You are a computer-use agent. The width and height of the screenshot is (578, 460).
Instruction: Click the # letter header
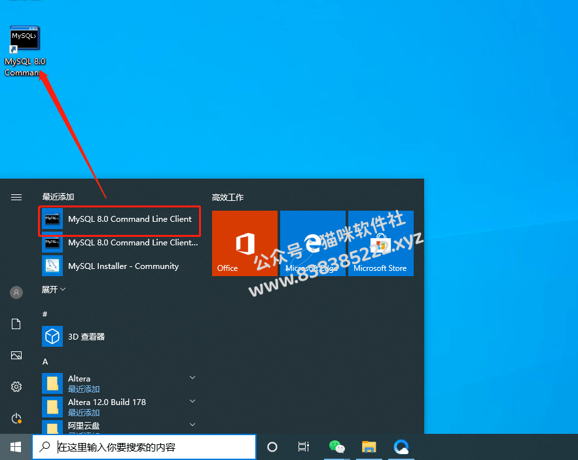[x=45, y=314]
